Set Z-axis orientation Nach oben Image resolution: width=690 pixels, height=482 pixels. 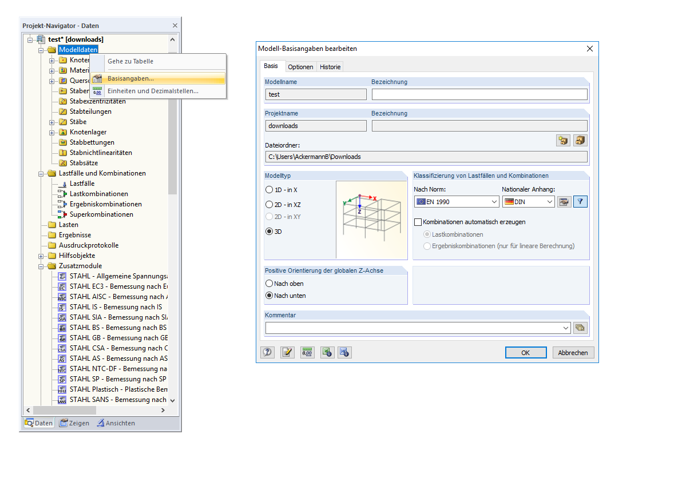(269, 284)
